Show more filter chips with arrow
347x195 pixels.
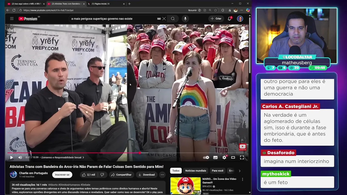click(239, 171)
